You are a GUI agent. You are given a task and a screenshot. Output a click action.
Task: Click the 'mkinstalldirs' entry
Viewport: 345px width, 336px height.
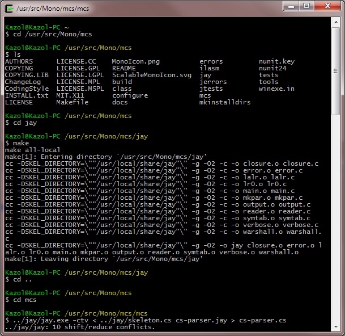pos(225,102)
